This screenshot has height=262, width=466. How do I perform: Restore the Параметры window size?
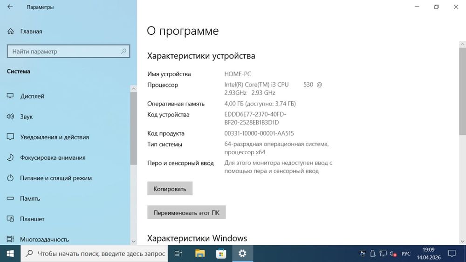(x=436, y=7)
